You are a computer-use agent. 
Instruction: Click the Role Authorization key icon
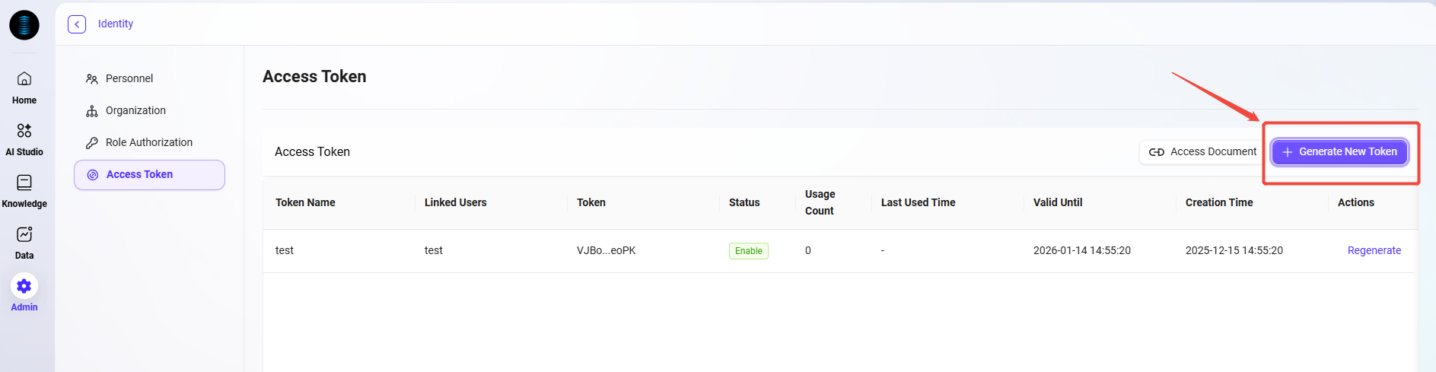point(92,143)
